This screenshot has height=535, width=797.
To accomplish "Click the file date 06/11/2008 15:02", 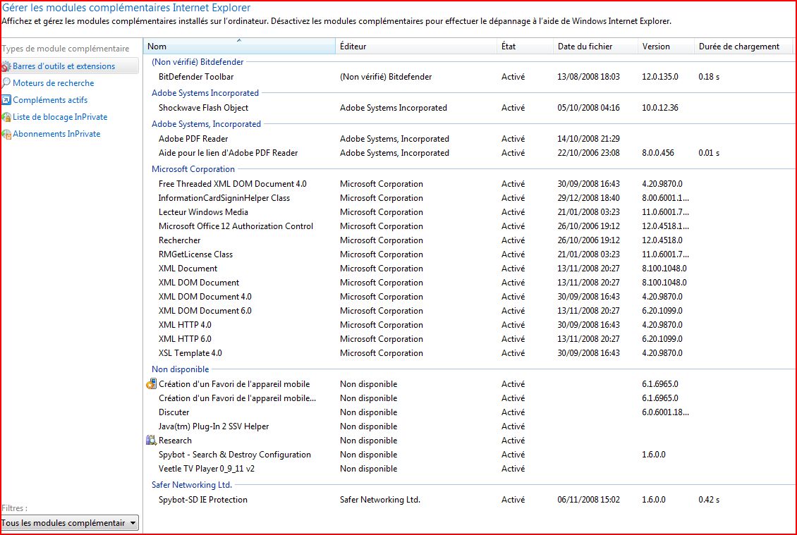I will [589, 500].
